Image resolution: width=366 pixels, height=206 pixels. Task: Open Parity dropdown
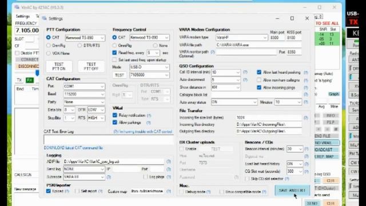[84, 102]
